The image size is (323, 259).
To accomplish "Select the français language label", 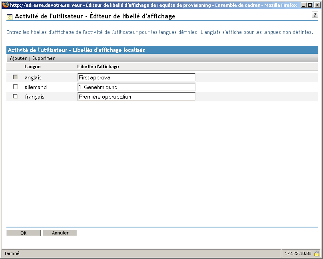I will click(35, 97).
